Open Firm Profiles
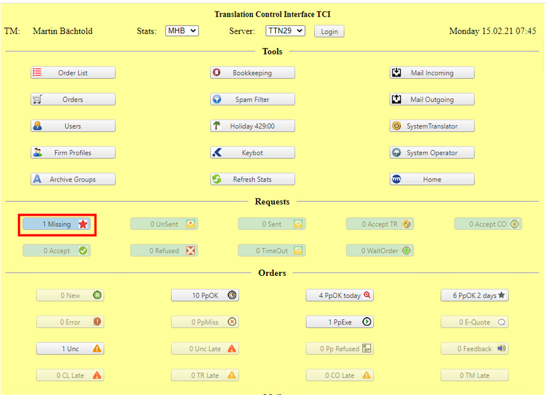Image resolution: width=546 pixels, height=397 pixels. 73,153
